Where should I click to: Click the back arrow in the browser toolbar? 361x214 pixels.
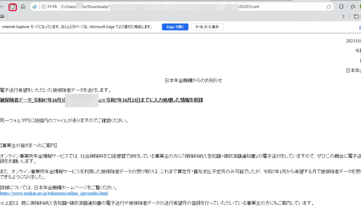(2, 7)
